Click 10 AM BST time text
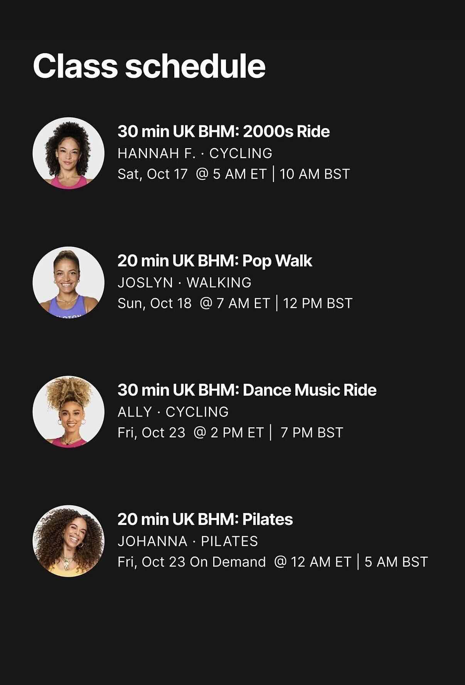465x685 pixels. coord(315,174)
